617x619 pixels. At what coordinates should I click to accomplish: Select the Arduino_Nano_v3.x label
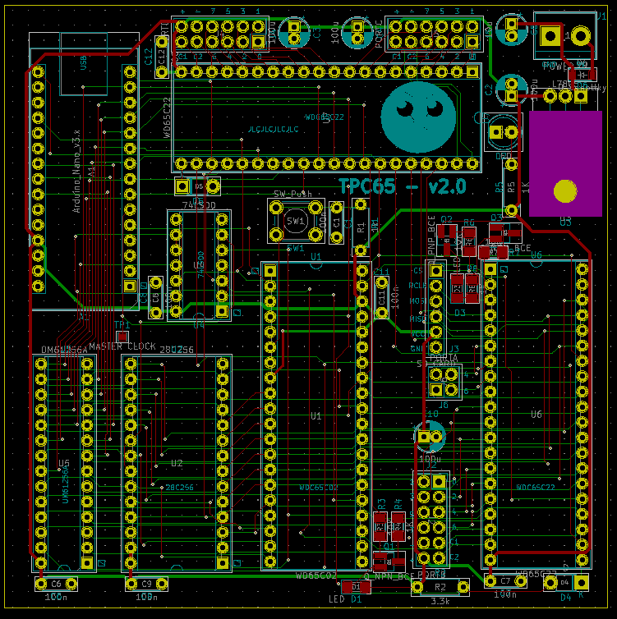[77, 171]
